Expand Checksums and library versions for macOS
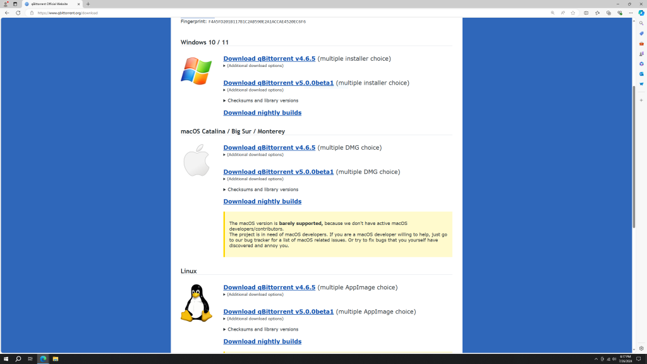The image size is (647, 364). 262,190
